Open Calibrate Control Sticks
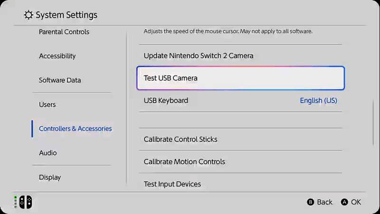The width and height of the screenshot is (380, 214). tap(180, 140)
